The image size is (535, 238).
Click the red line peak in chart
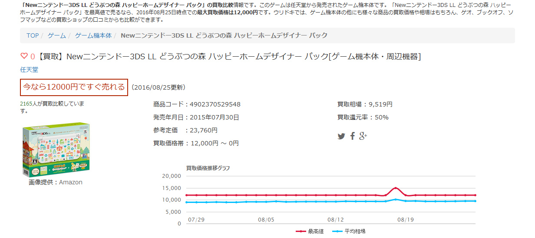tap(396, 188)
